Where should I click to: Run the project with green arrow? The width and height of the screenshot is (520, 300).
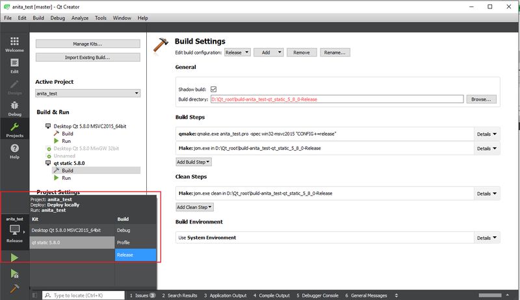[x=14, y=258]
